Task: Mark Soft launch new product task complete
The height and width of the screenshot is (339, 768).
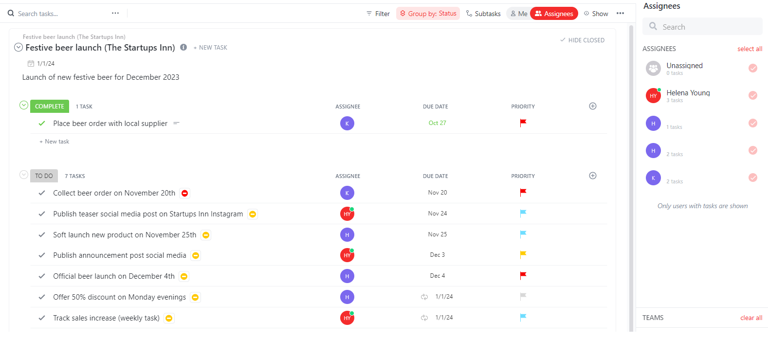Action: click(x=42, y=235)
